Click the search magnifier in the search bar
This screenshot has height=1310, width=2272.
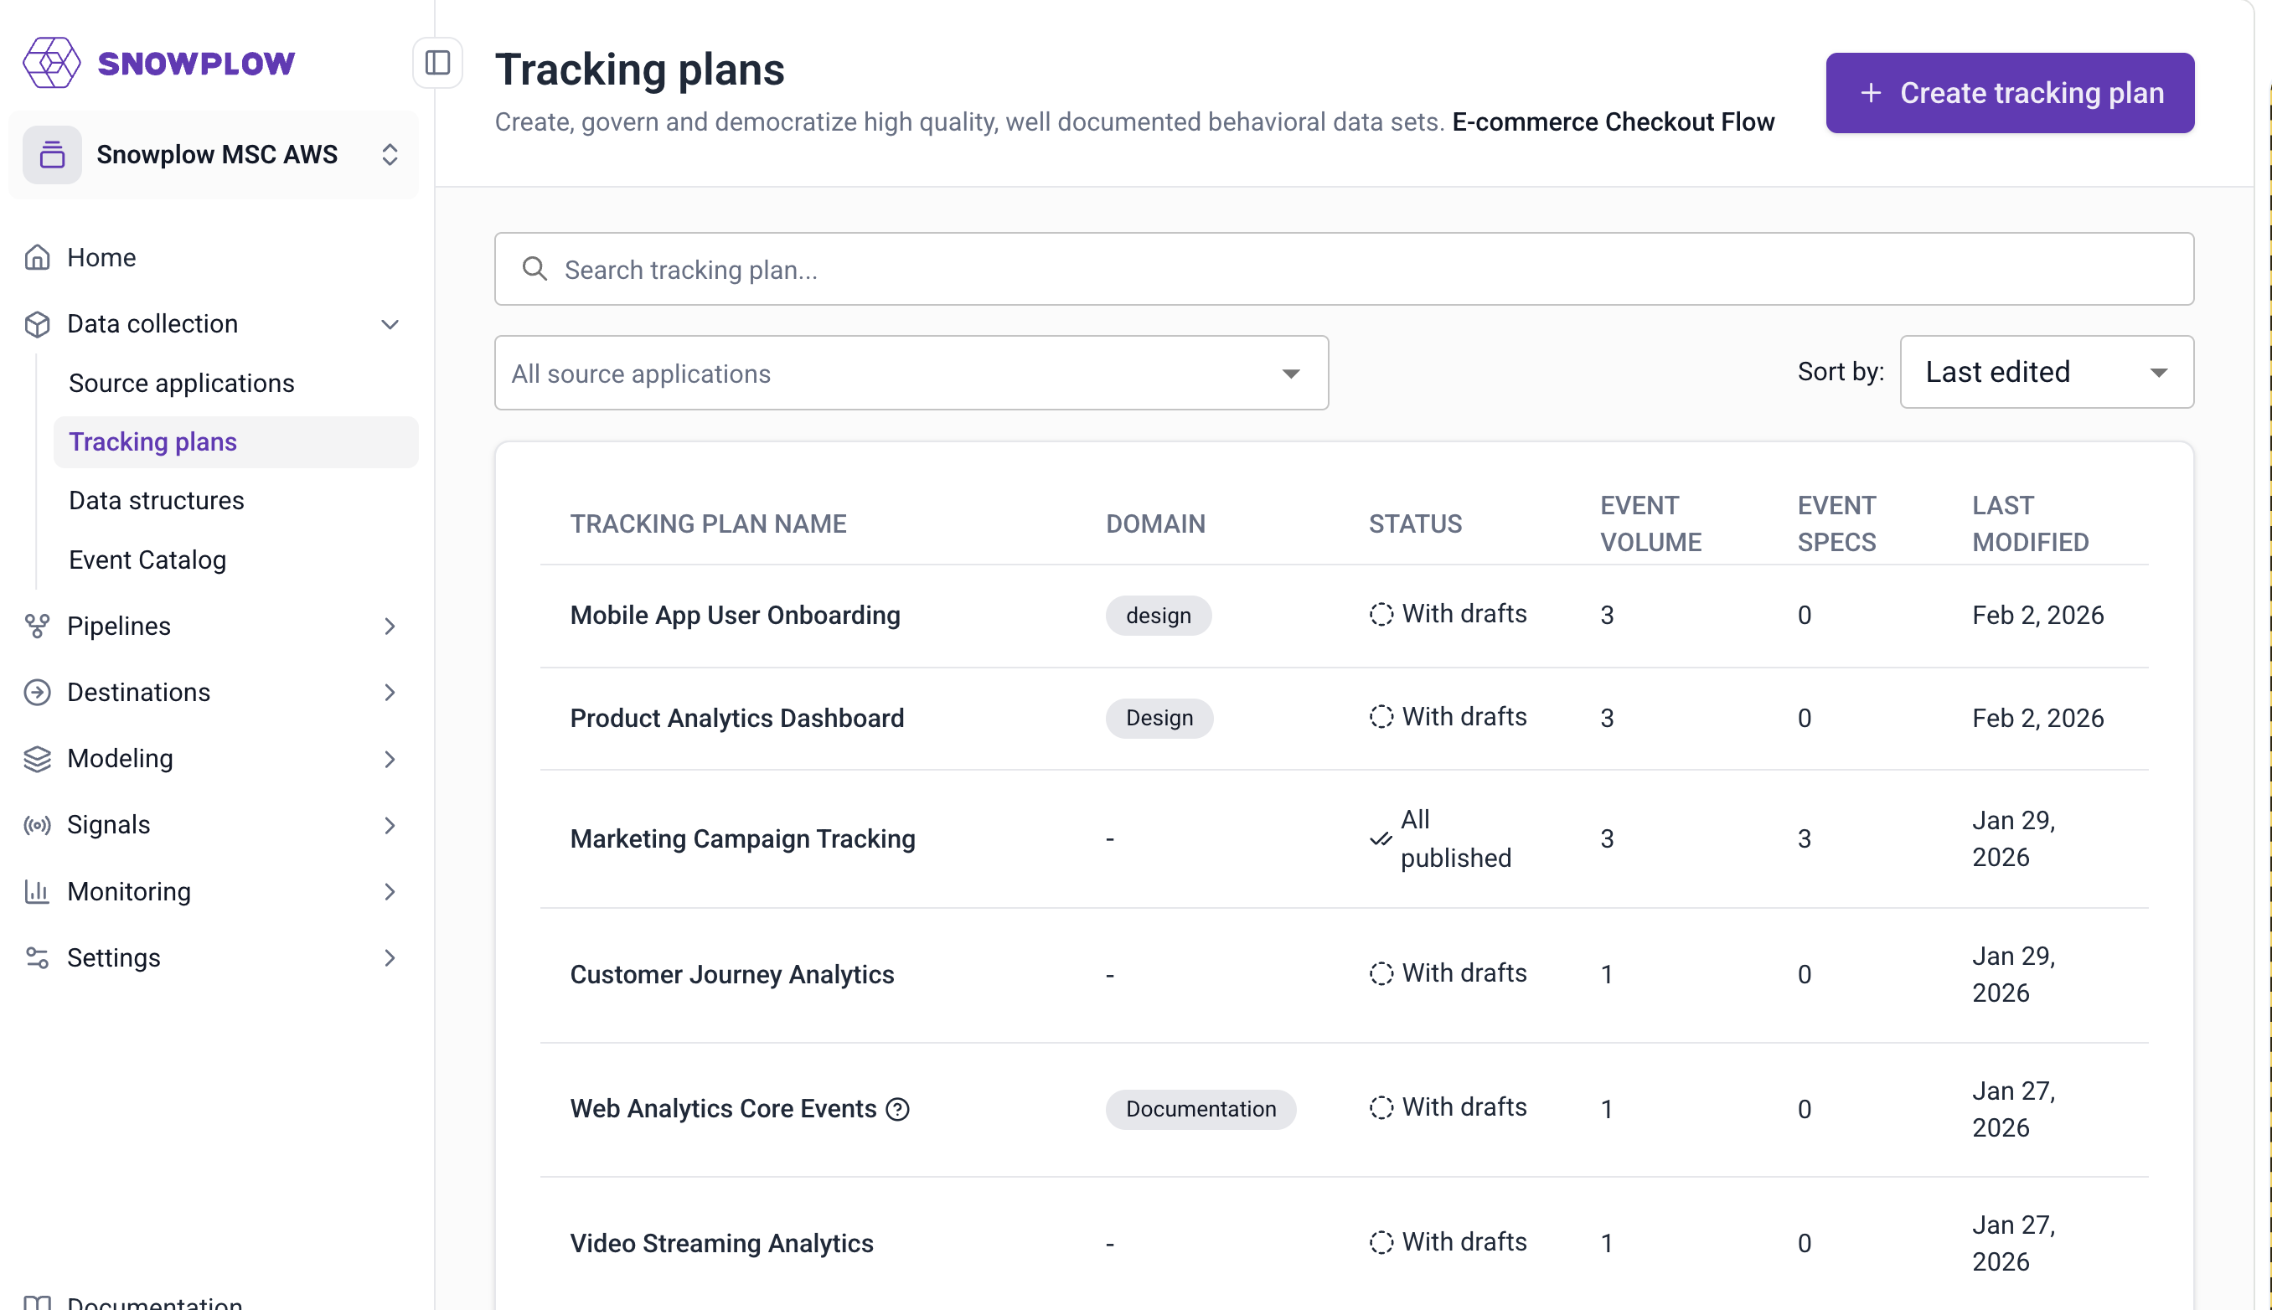(535, 269)
